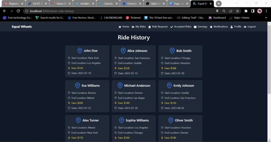271x142 pixels.
Task: Switch to the Calendar tab
Action: click(x=108, y=4)
